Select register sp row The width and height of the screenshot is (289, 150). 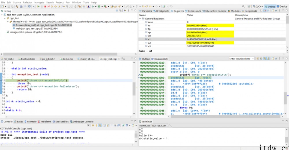(x=212, y=32)
